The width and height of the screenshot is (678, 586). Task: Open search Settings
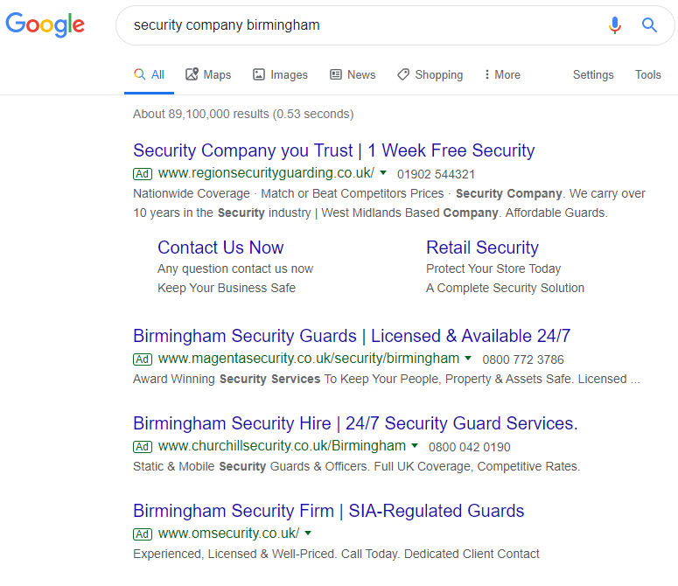click(593, 75)
